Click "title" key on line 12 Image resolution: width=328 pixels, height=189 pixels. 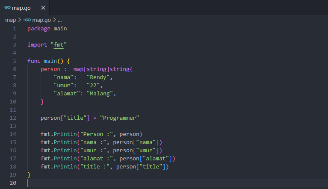point(75,118)
